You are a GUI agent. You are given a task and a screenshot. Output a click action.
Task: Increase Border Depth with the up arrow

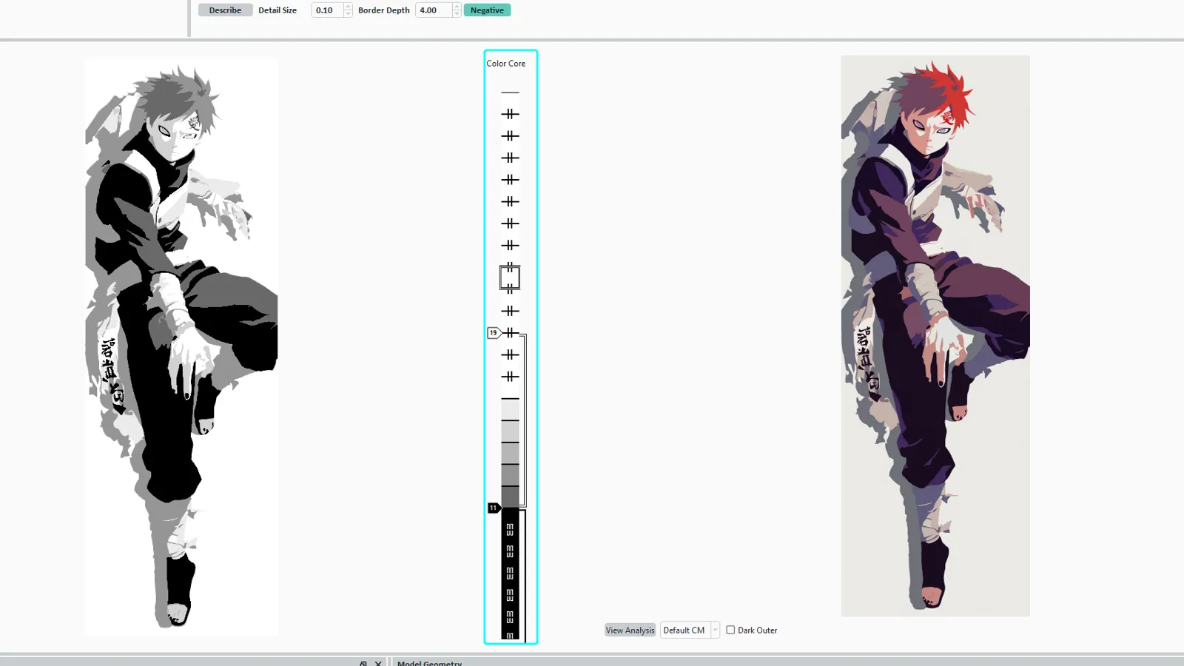pos(457,7)
